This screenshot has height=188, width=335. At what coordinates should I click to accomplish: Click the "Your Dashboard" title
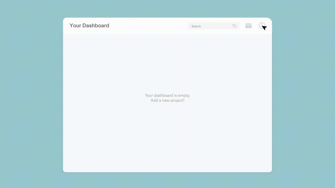pyautogui.click(x=89, y=26)
